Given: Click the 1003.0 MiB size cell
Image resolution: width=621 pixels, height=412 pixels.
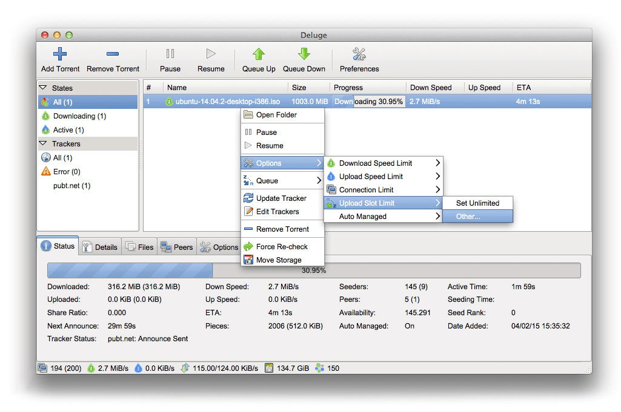Looking at the screenshot, I should 310,102.
